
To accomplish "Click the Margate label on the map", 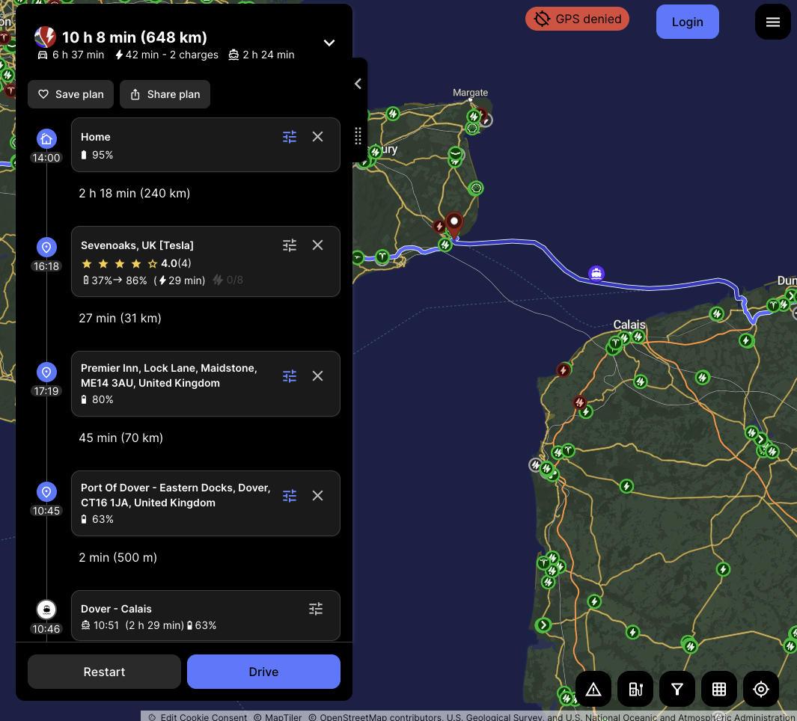I will (x=470, y=93).
